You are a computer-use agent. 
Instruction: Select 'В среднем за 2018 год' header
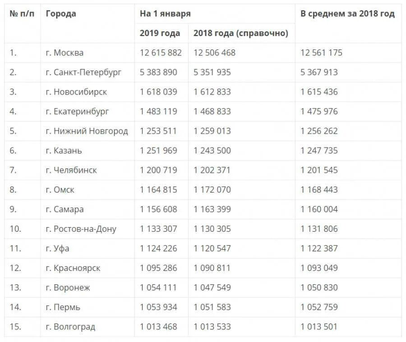(x=347, y=13)
